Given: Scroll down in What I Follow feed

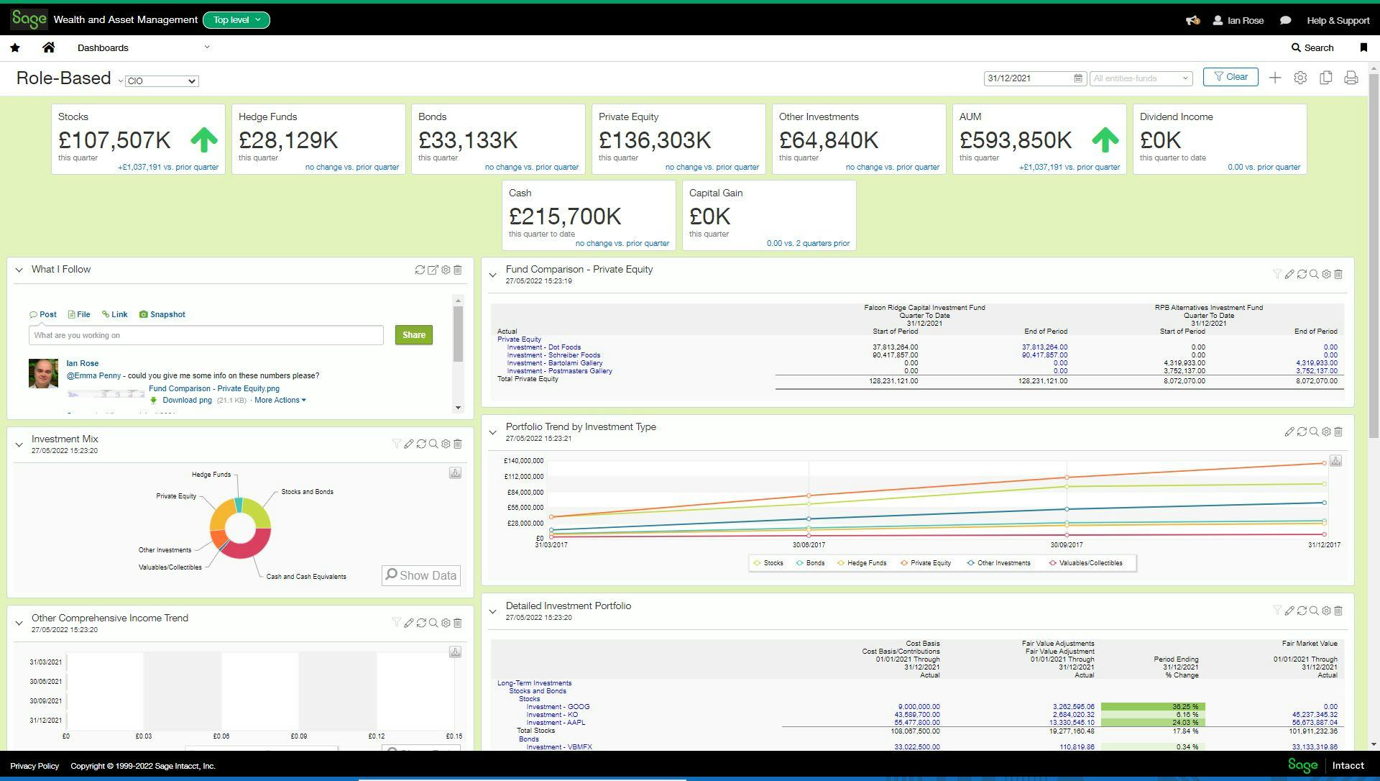Looking at the screenshot, I should coord(459,408).
